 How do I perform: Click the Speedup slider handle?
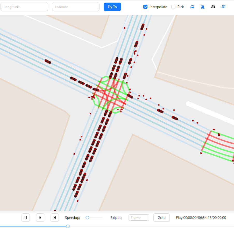coord(87,218)
